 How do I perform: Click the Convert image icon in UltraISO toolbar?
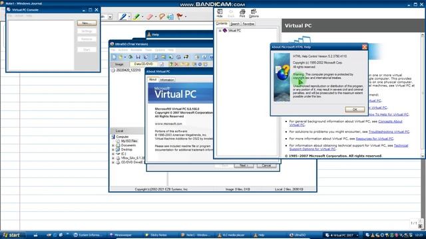171,57
